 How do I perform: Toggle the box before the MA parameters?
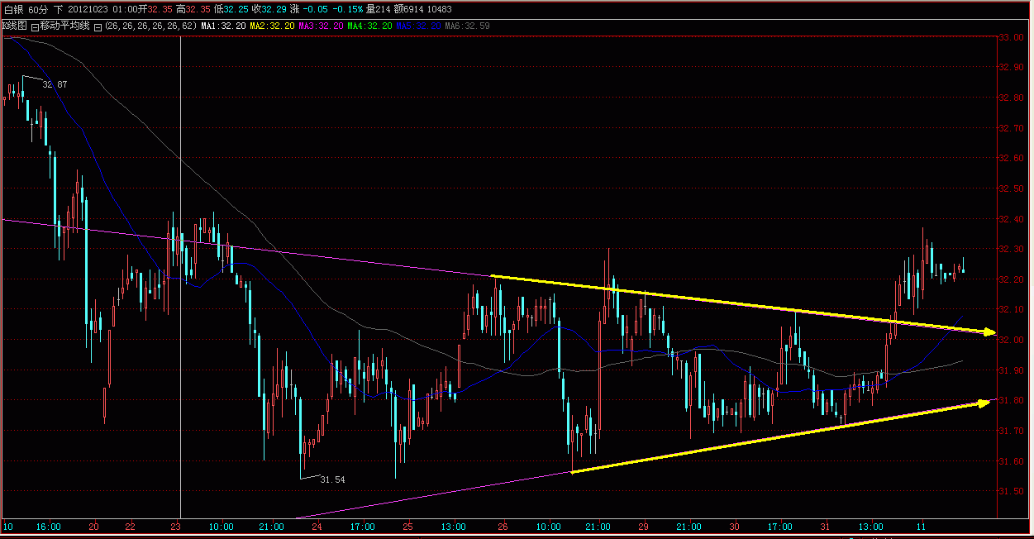[x=98, y=26]
